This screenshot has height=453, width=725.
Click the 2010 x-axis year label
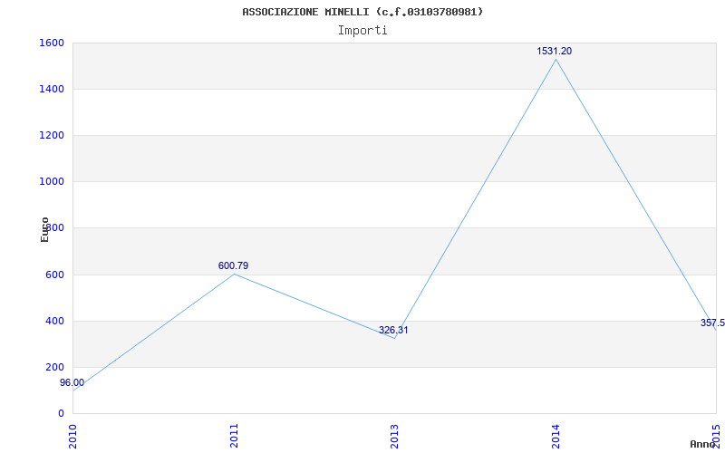tap(72, 436)
